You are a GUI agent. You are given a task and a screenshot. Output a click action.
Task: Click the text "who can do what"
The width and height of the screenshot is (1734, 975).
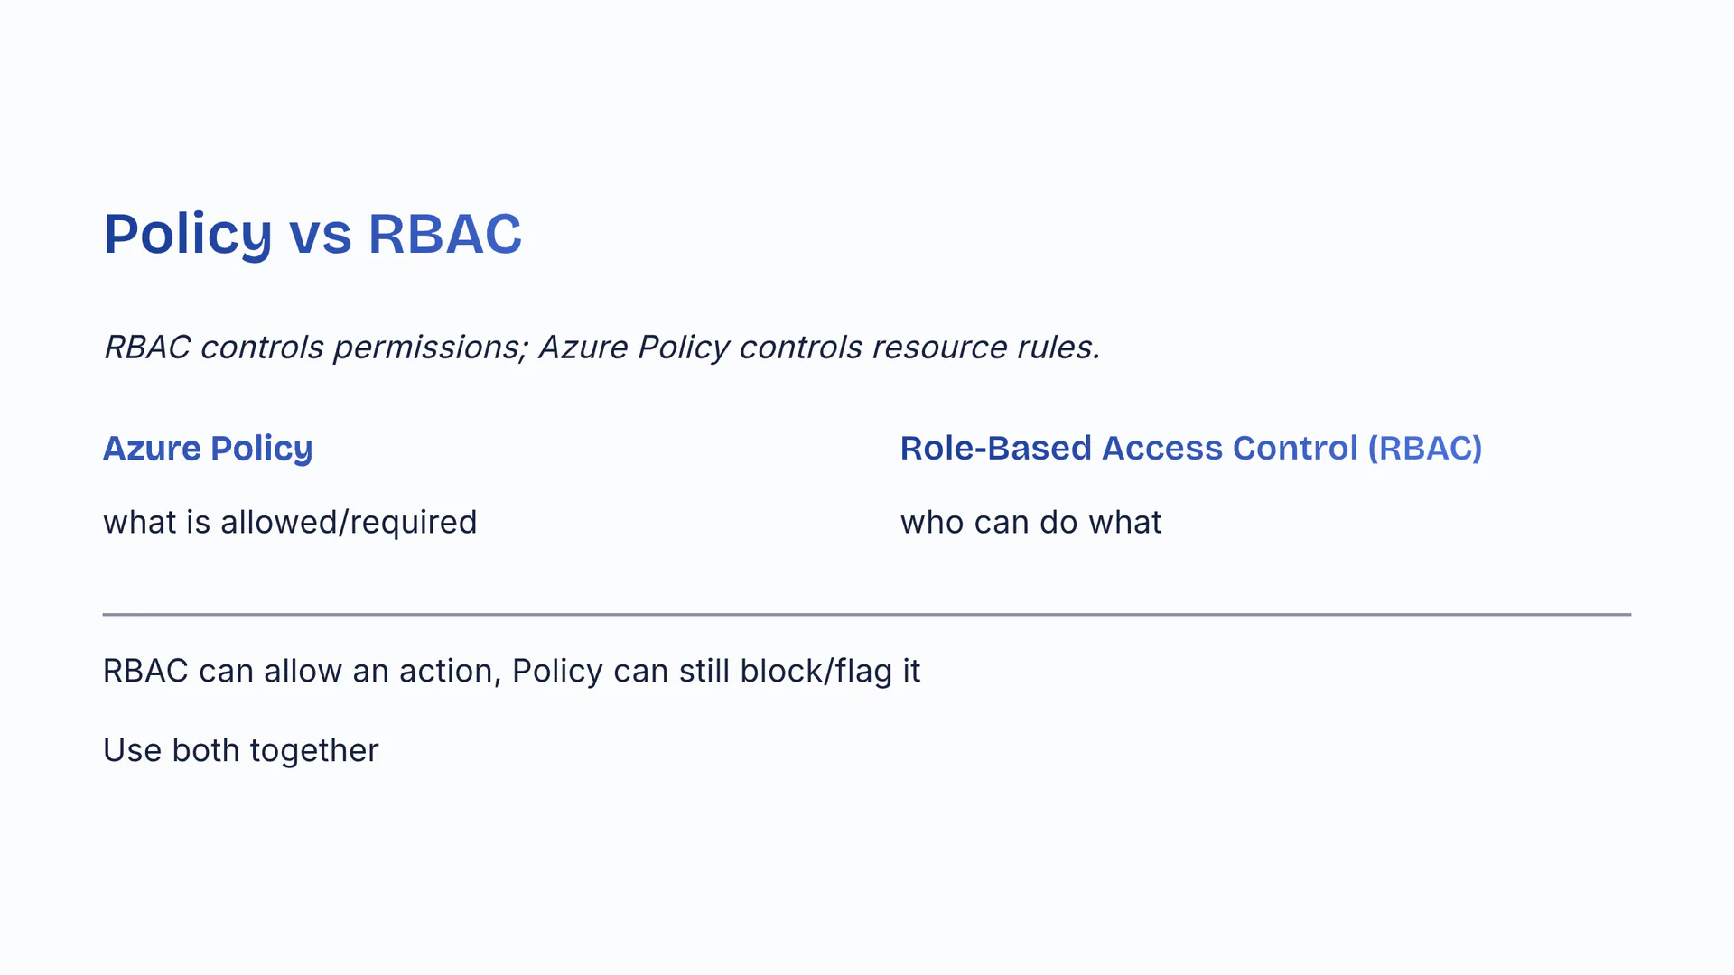[x=1030, y=523]
